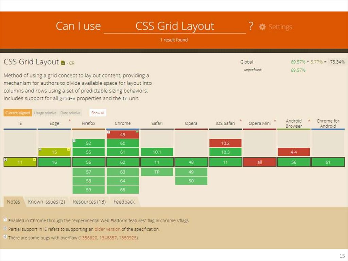
Task: Select the Edge 15 partial support cell
Action: tap(54, 152)
